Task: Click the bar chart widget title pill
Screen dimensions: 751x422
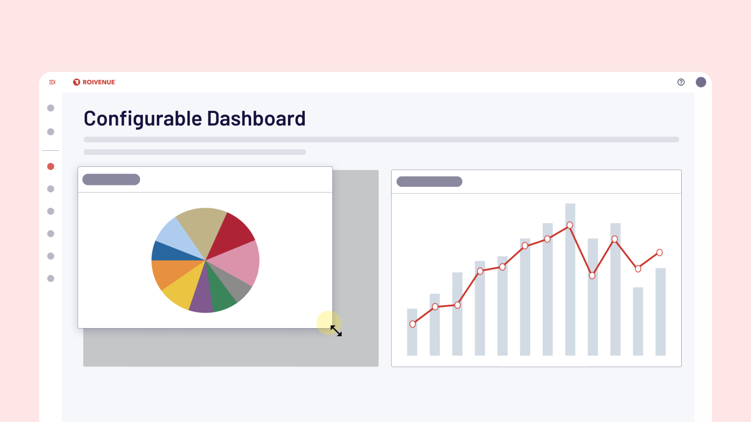Action: pyautogui.click(x=429, y=182)
